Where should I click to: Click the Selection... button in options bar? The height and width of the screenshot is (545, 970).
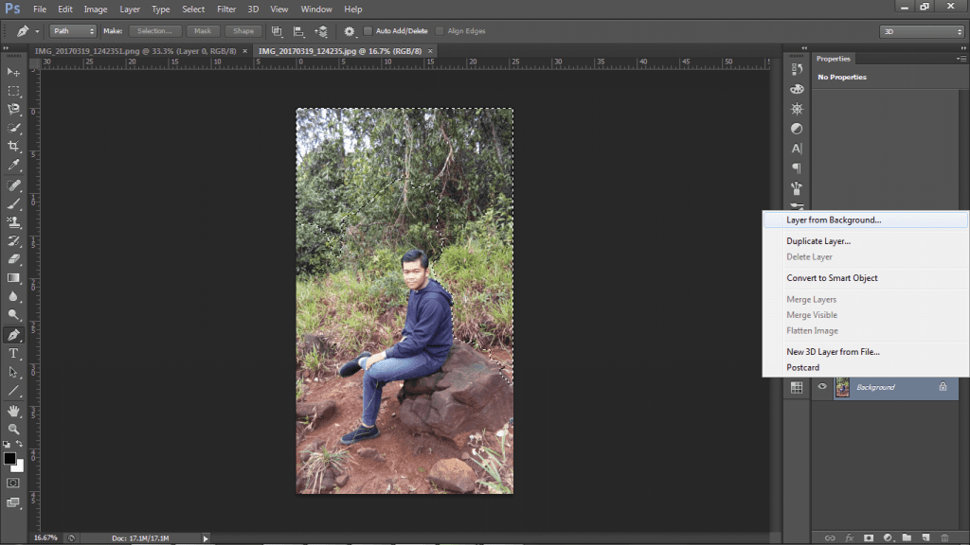click(x=154, y=31)
